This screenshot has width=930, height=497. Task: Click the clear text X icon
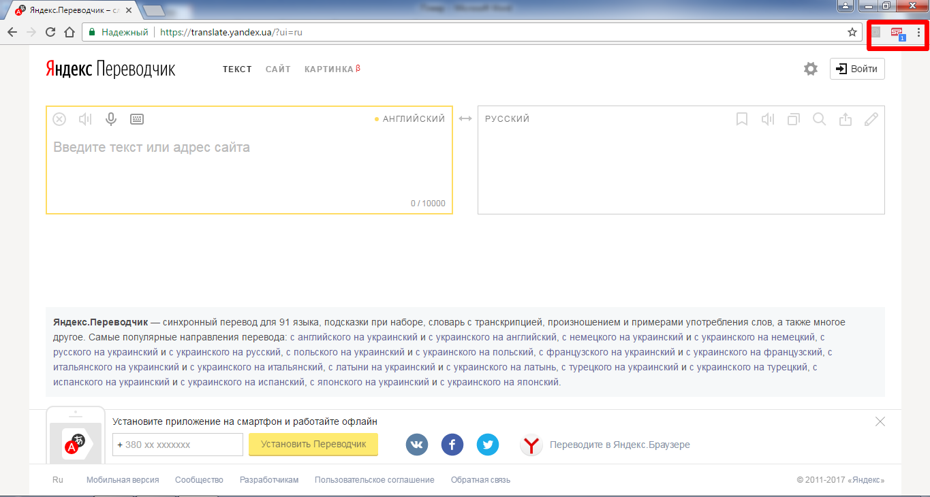[60, 119]
